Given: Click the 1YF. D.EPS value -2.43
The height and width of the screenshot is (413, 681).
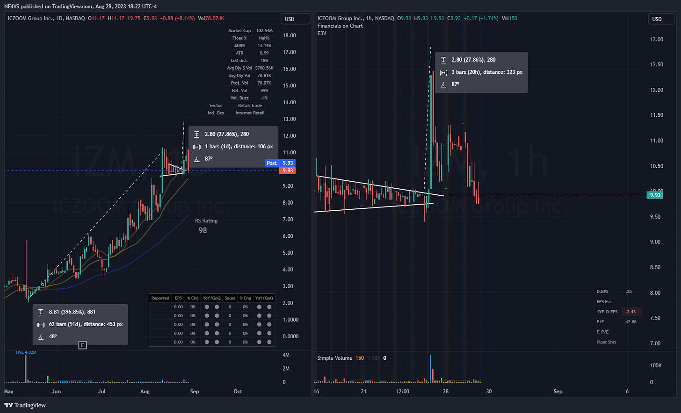Looking at the screenshot, I should coord(631,312).
